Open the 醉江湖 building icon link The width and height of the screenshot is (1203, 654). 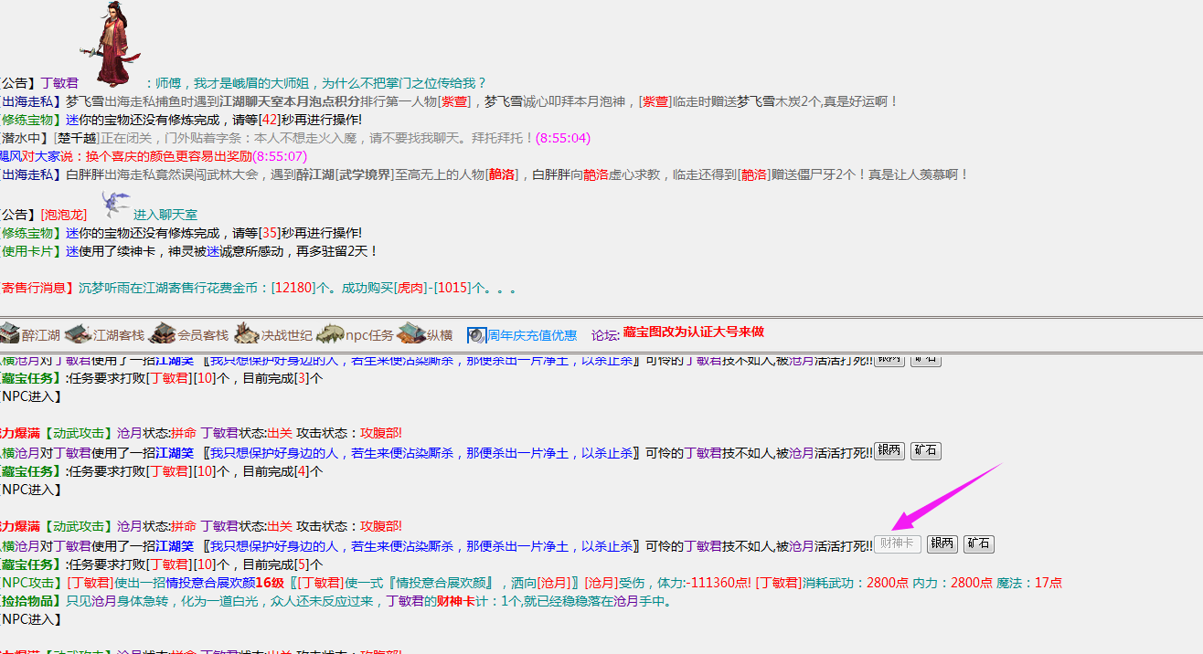10,334
